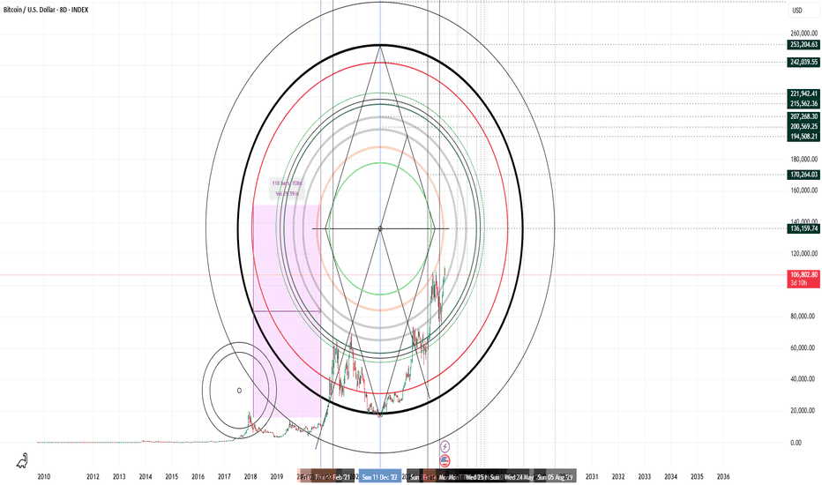The image size is (822, 485).
Task: Select the Wed 24 May date label
Action: (518, 476)
